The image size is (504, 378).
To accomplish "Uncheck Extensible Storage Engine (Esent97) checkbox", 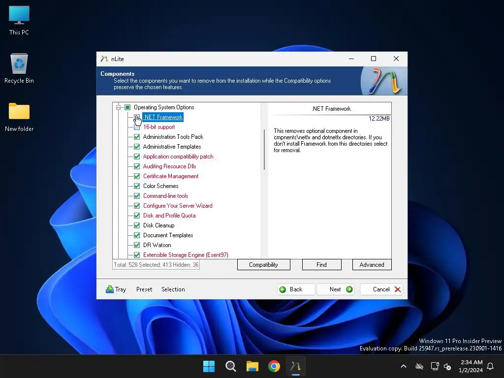I will pos(137,255).
